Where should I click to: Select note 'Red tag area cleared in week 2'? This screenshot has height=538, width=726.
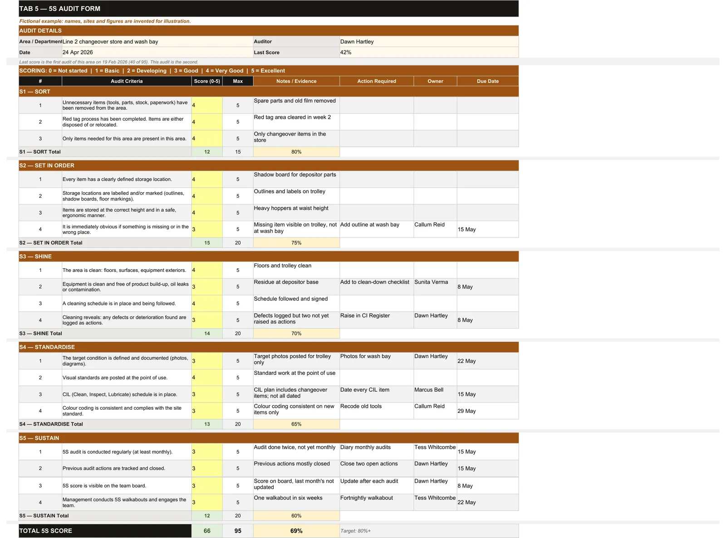click(x=296, y=122)
